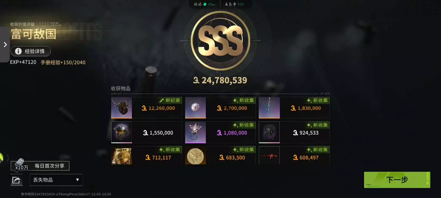Screen dimensions: 441x198
Task: Select the sword item worth 1,830,000
Action: point(294,108)
